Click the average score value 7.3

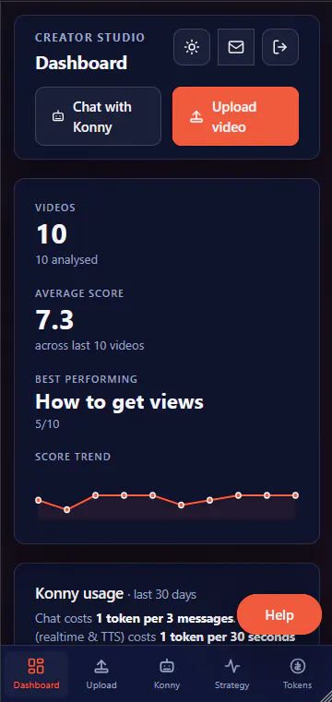(x=54, y=320)
